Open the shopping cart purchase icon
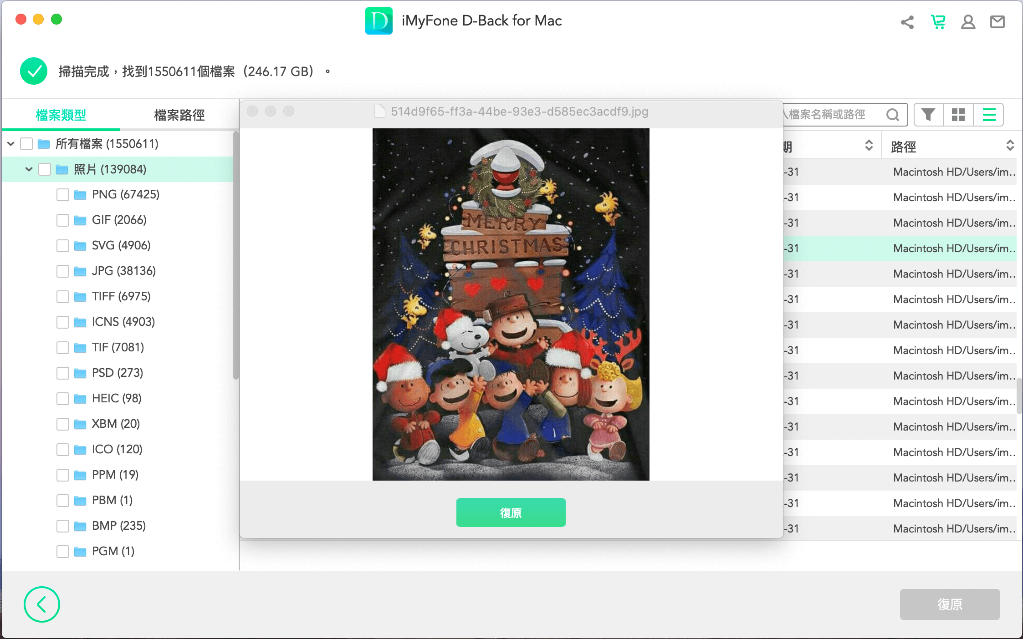This screenshot has height=639, width=1023. (938, 22)
